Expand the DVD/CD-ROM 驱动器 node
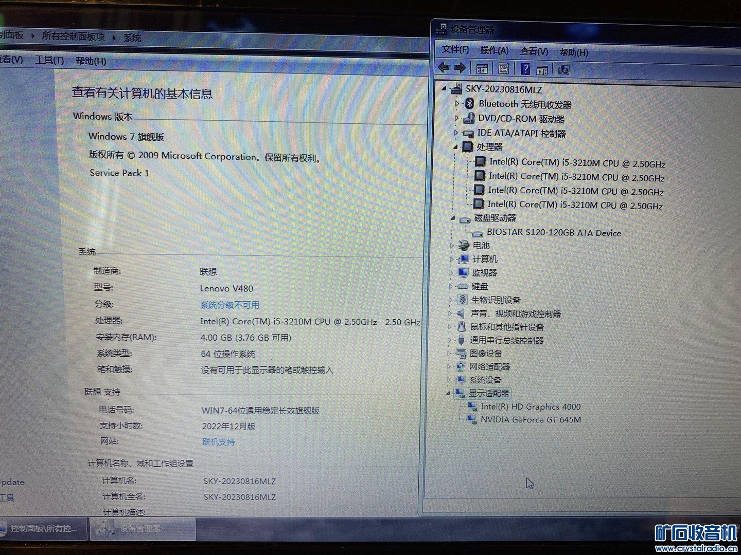Viewport: 741px width, 555px height. 456,118
